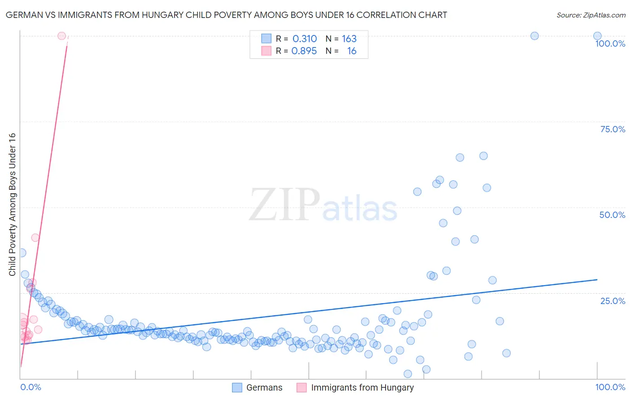Click the blue Germans legend swatch

pos(237,387)
